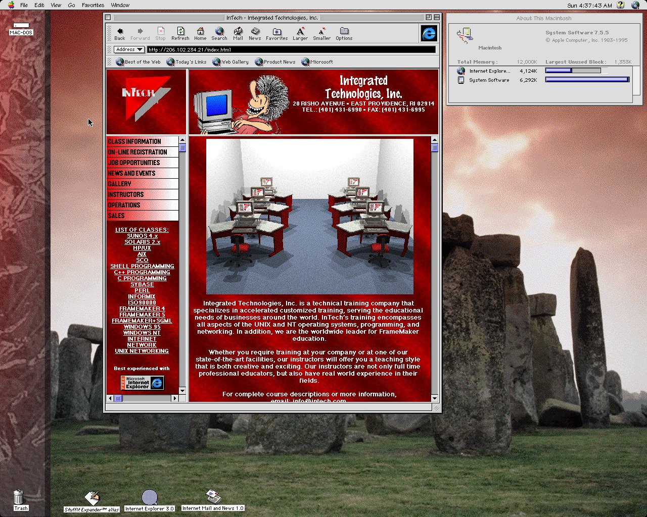
Task: Open the StuffIt Expander alias
Action: pos(91,497)
